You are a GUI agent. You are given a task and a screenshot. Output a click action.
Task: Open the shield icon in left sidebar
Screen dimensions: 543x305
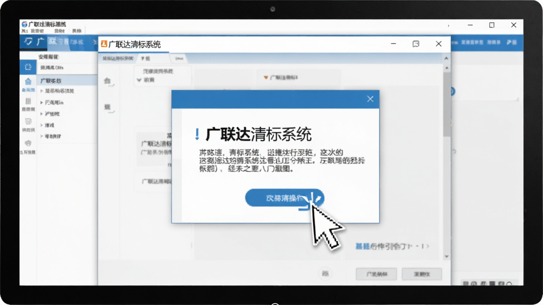(28, 143)
